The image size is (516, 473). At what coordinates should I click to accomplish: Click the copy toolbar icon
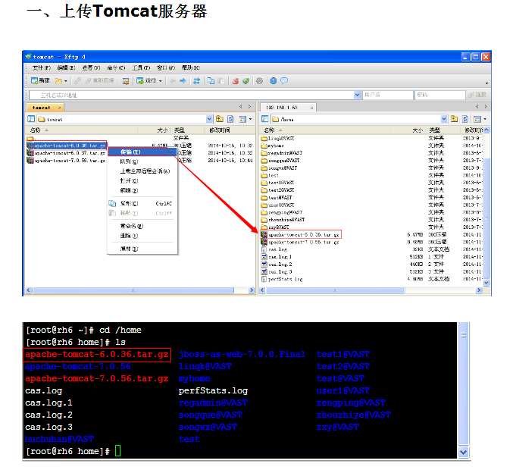[x=211, y=80]
